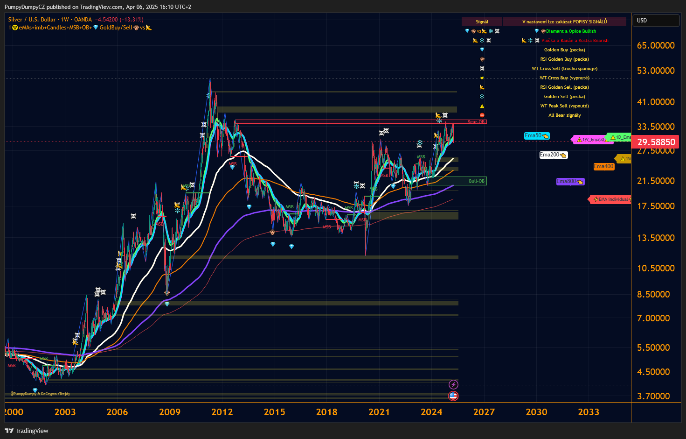
Task: Click the 10.50000 price axis label
Action: tap(656, 268)
